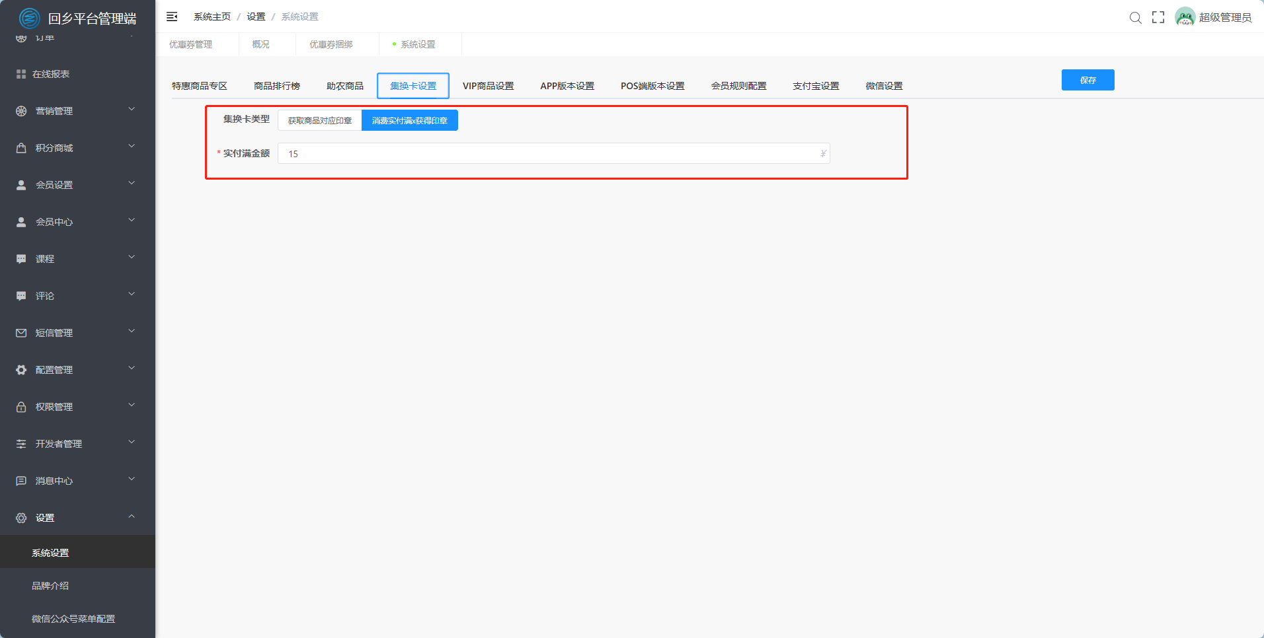Toggle fullscreen mode icon
The image size is (1264, 638).
click(x=1158, y=18)
